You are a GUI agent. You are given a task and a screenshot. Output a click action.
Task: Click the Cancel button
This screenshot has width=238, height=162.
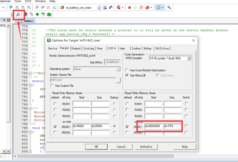pos(121,147)
